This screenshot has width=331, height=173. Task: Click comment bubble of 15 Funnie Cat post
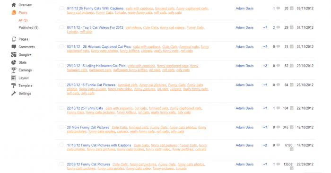pyautogui.click(x=278, y=85)
